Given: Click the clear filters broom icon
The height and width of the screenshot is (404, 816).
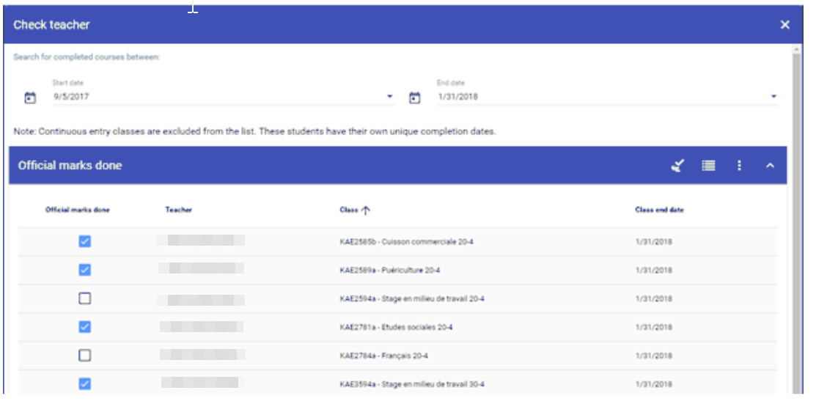Looking at the screenshot, I should point(677,166).
